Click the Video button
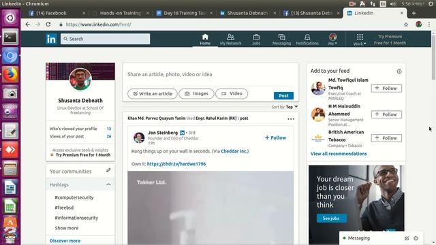This screenshot has height=245, width=436. (232, 94)
